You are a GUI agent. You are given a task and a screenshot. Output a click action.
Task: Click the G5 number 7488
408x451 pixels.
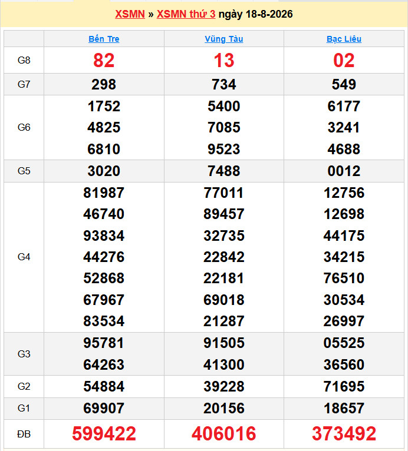click(x=224, y=171)
